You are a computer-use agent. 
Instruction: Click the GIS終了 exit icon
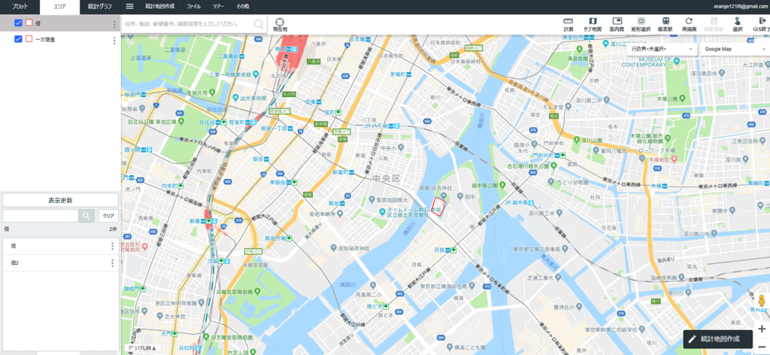[762, 24]
